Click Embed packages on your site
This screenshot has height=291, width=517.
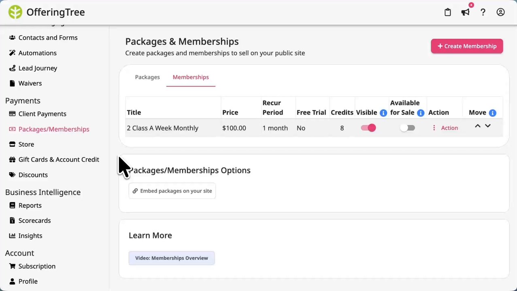coord(172,191)
